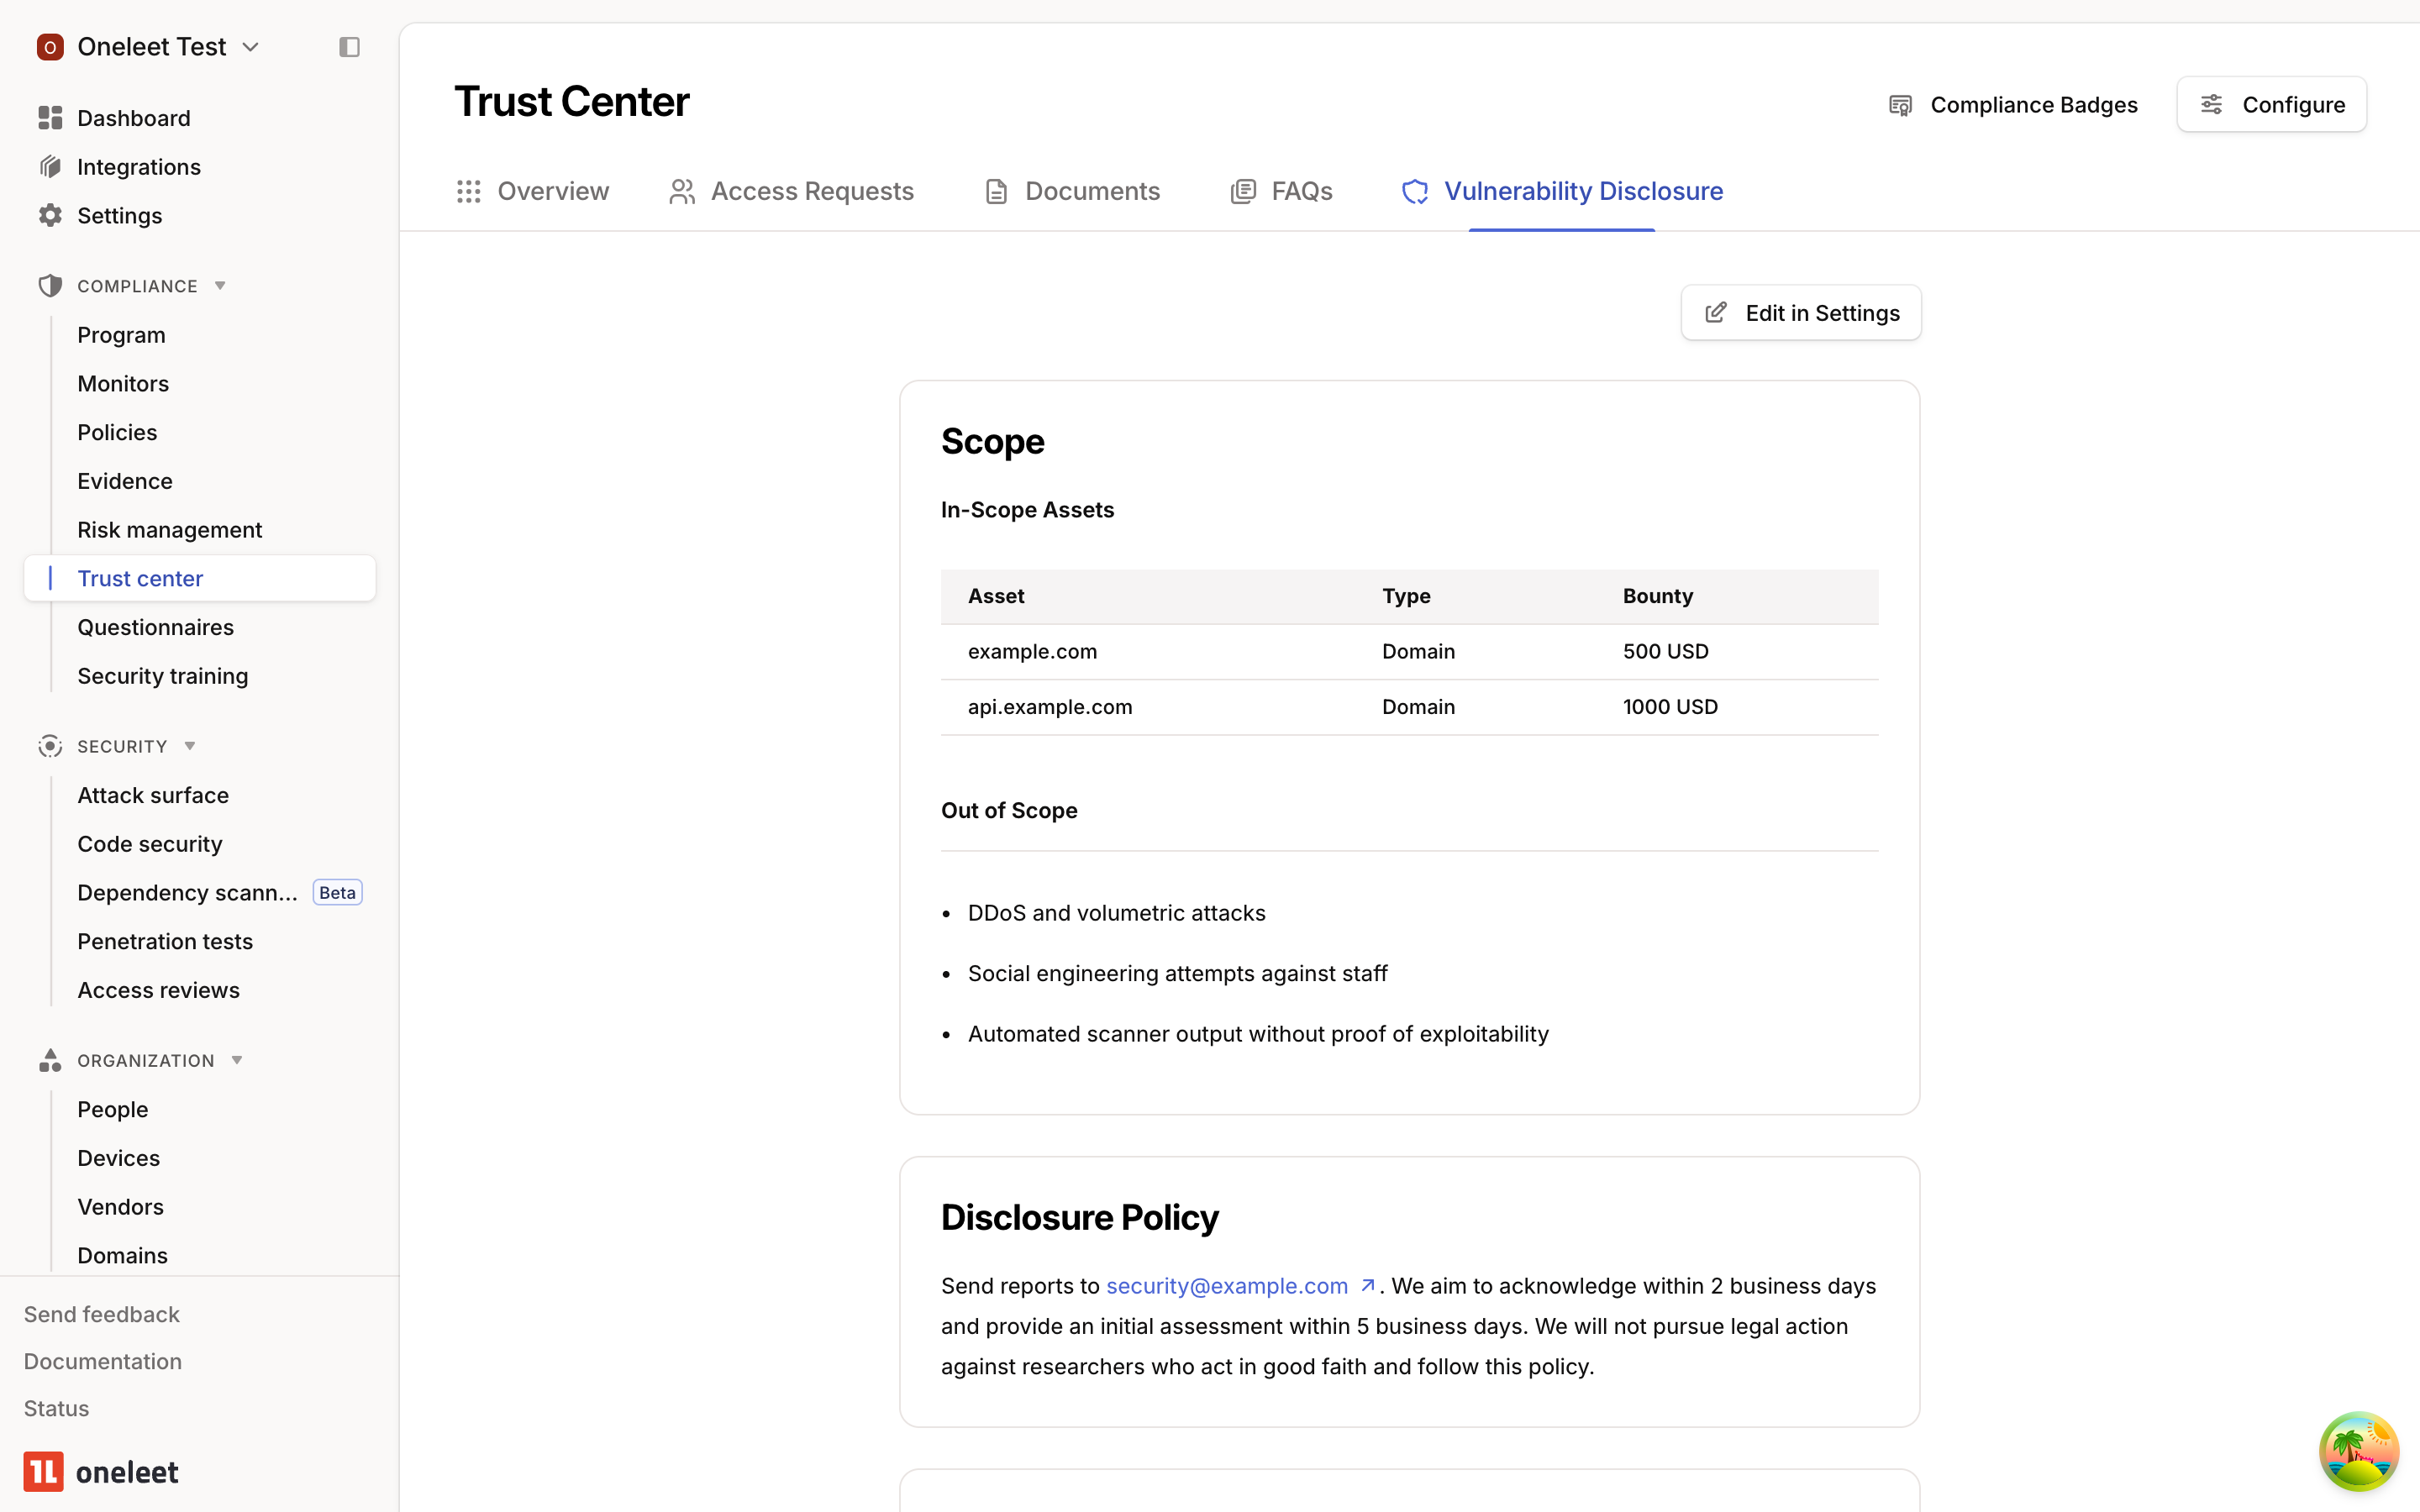Click the Bounty column header
Image resolution: width=2420 pixels, height=1512 pixels.
coord(1658,596)
